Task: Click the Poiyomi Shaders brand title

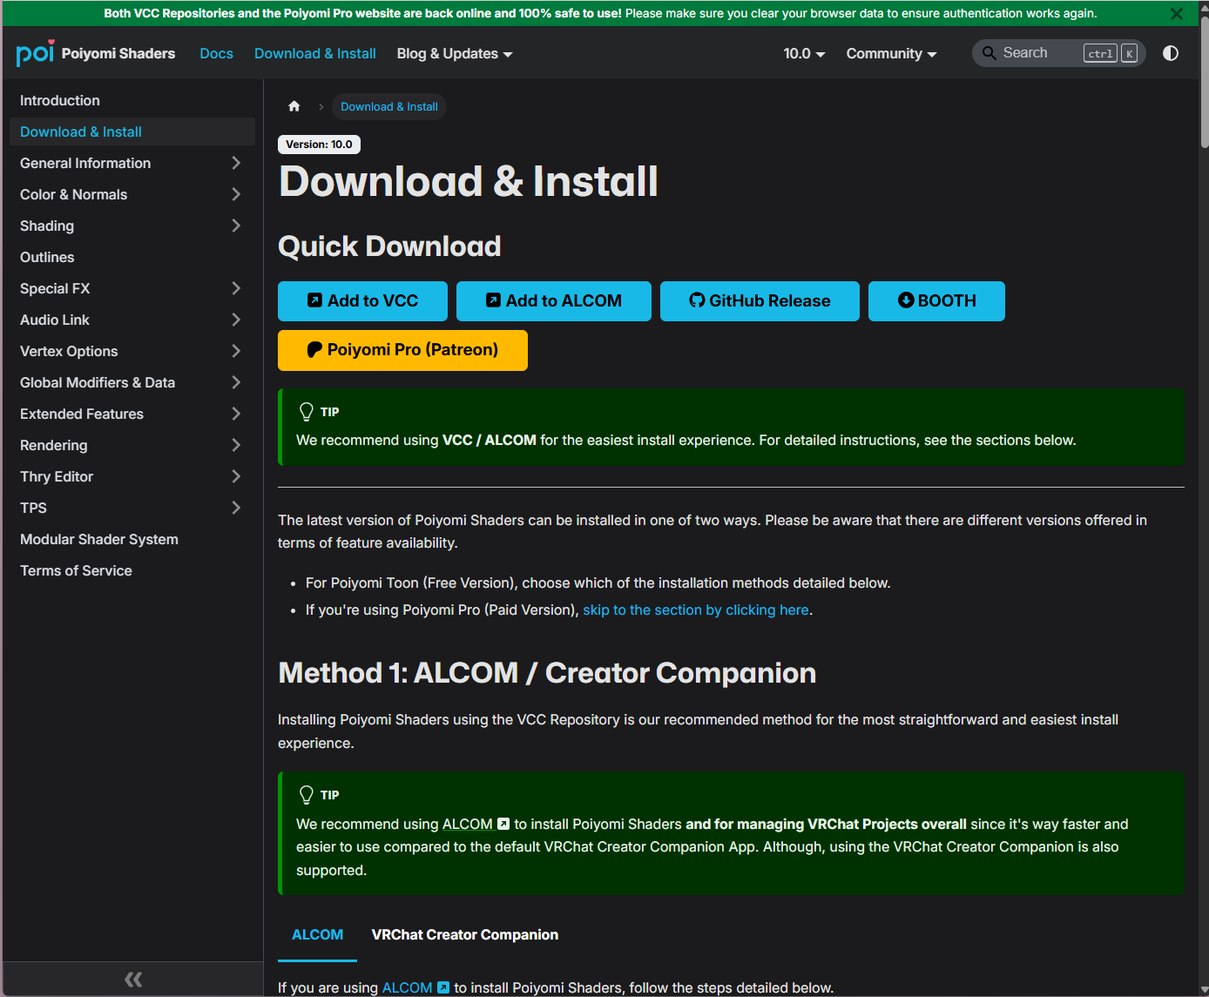Action: (118, 53)
